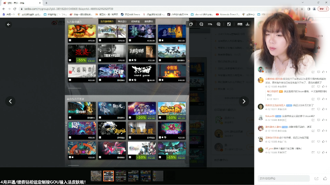Click the 77% zoom level indicator
This screenshot has height=185, width=330.
(x=210, y=24)
